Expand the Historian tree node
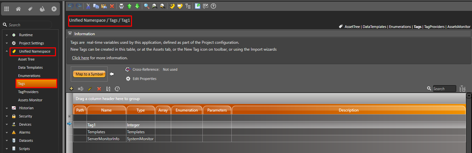Viewport: 472px width, 153px height. (x=7, y=108)
